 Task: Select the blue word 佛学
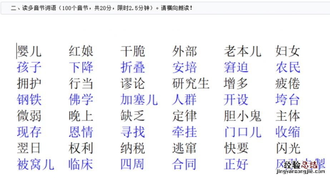pos(81,100)
